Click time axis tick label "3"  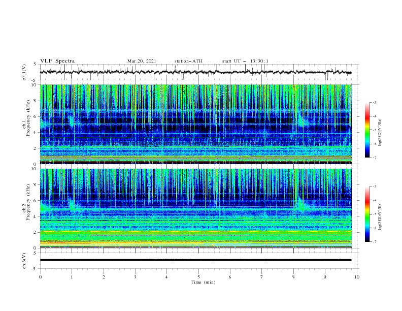click(135, 277)
